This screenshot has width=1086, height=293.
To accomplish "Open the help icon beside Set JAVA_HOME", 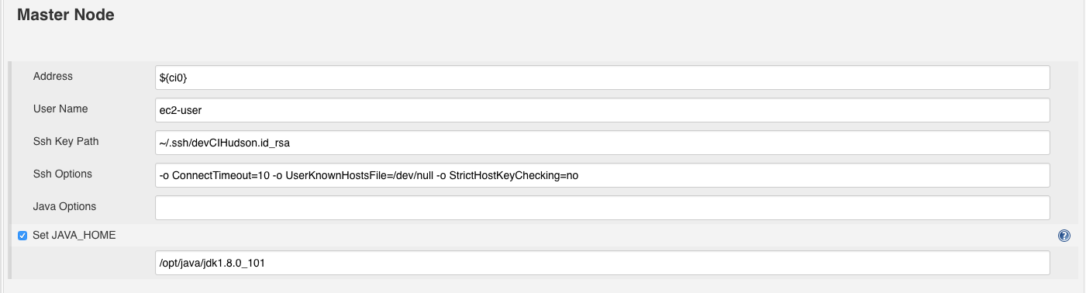I will point(1064,236).
